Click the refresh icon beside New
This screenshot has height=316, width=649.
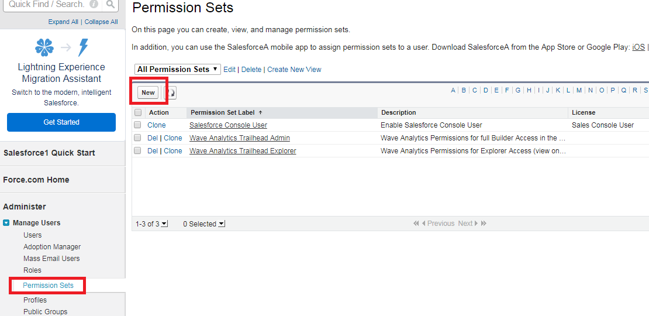(x=170, y=92)
